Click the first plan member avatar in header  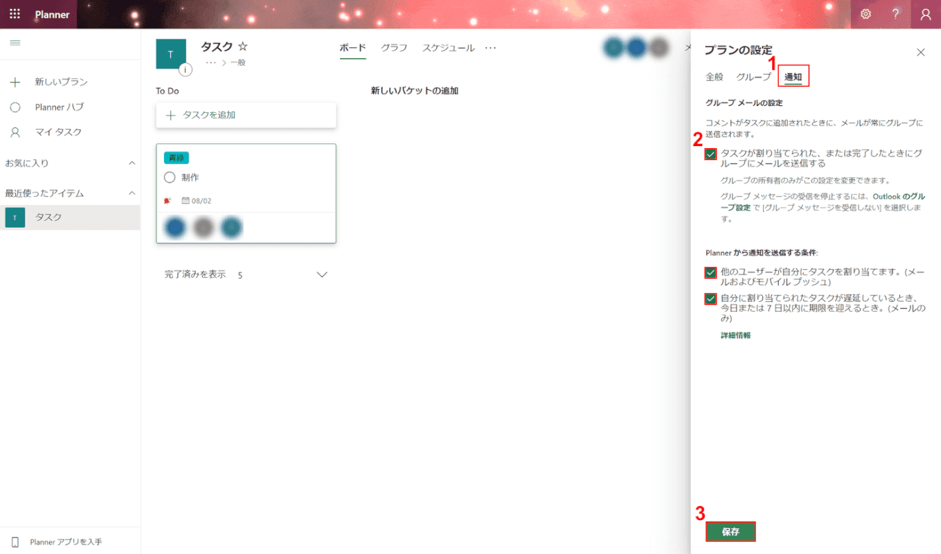(613, 48)
